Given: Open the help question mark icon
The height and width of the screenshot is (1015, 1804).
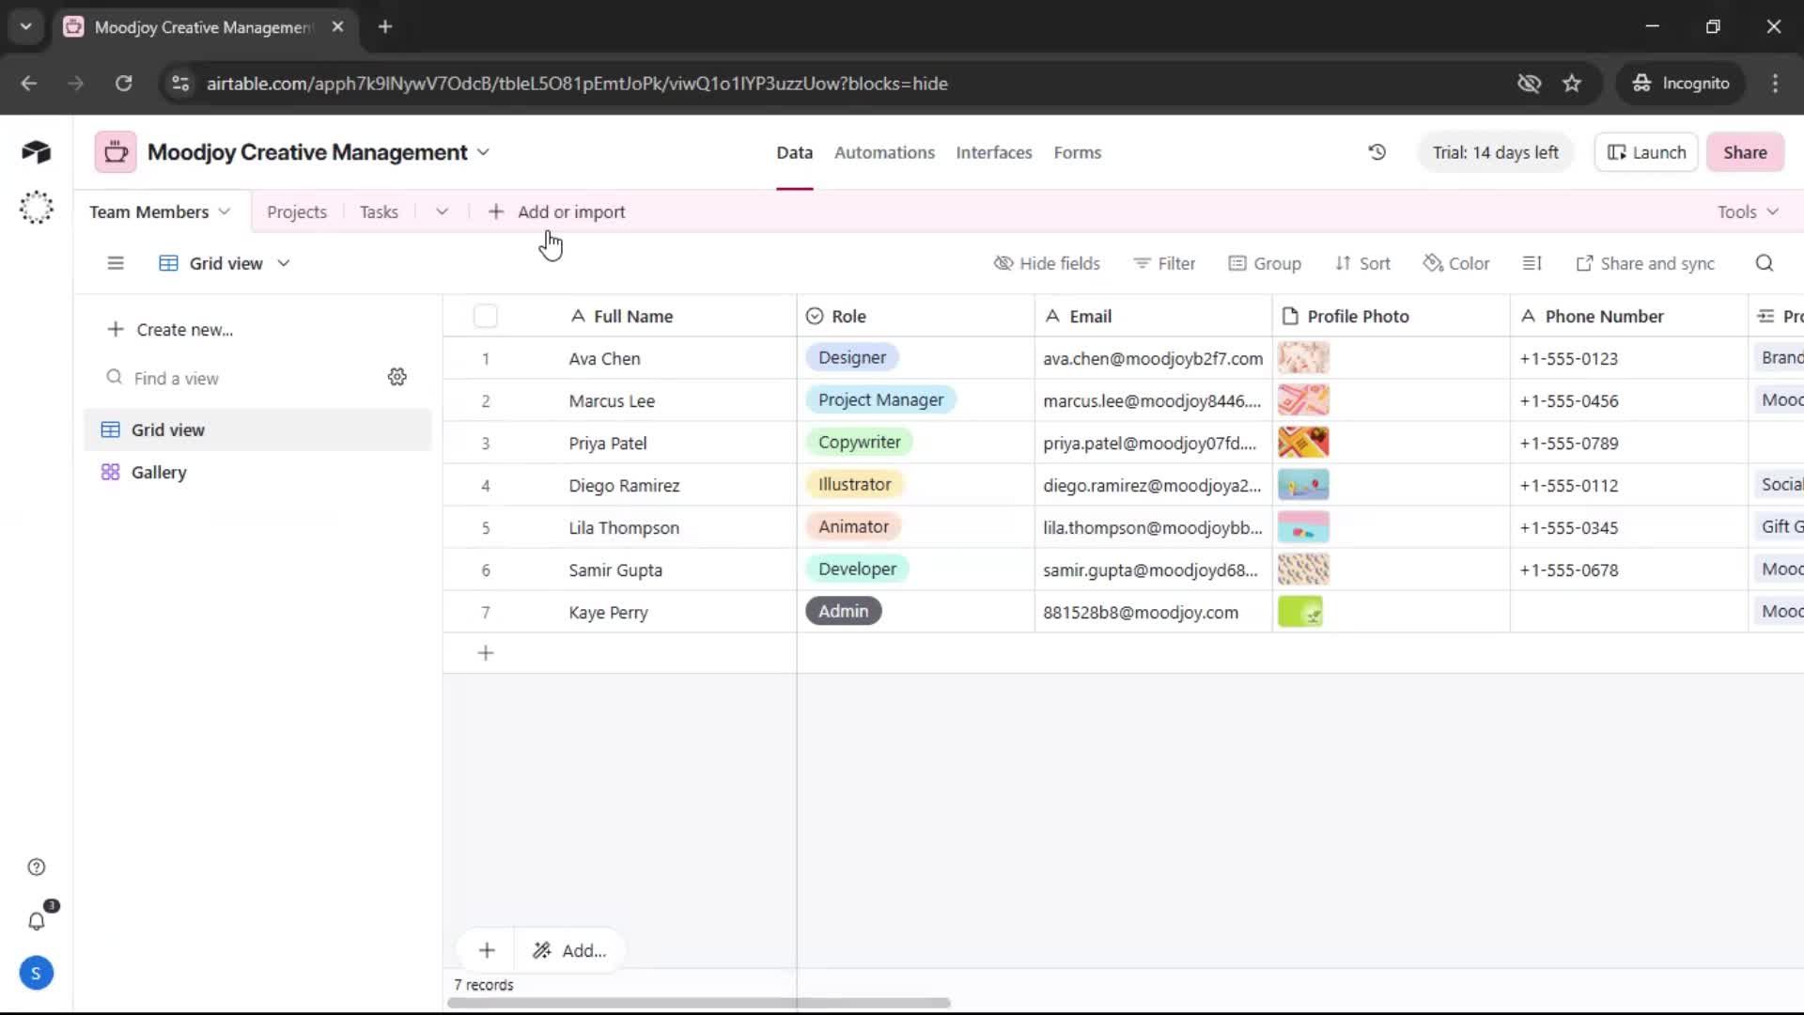Looking at the screenshot, I should (x=36, y=867).
